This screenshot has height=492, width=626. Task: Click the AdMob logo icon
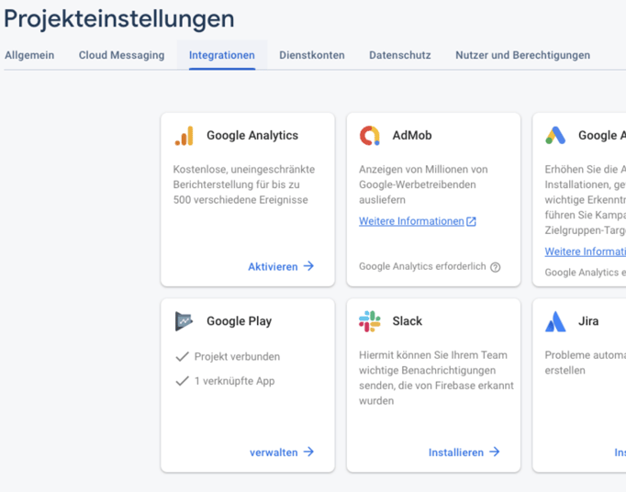pyautogui.click(x=370, y=136)
